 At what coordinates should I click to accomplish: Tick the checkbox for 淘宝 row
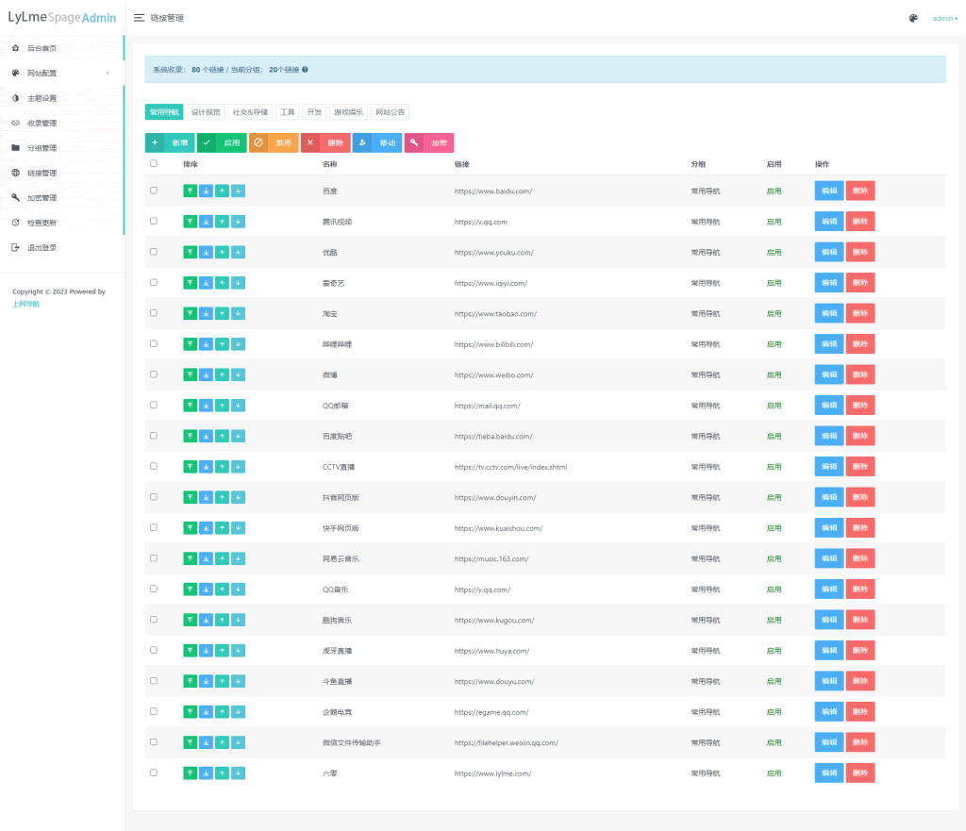(x=154, y=313)
